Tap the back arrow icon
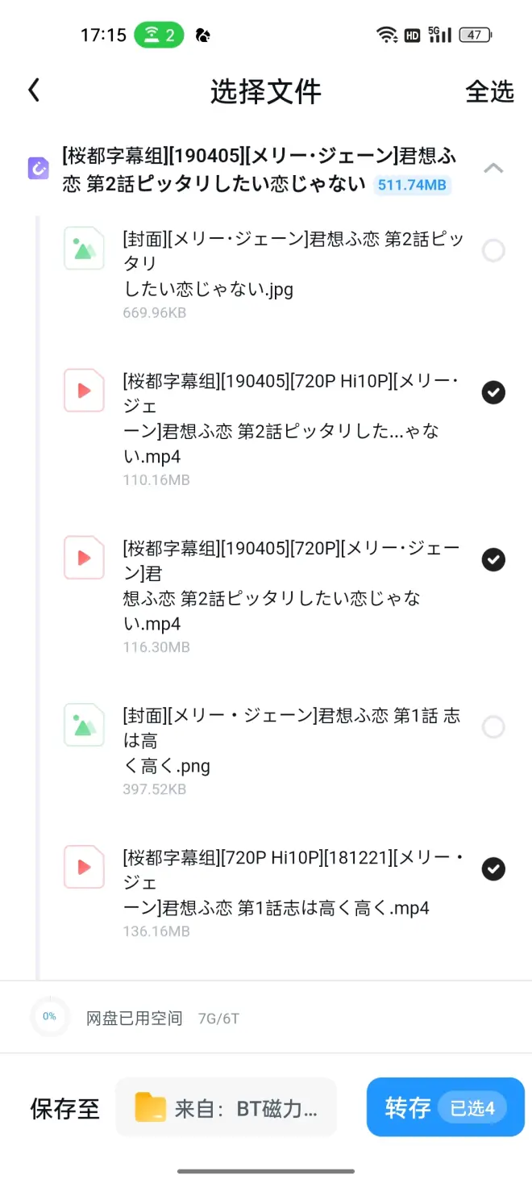 click(34, 90)
